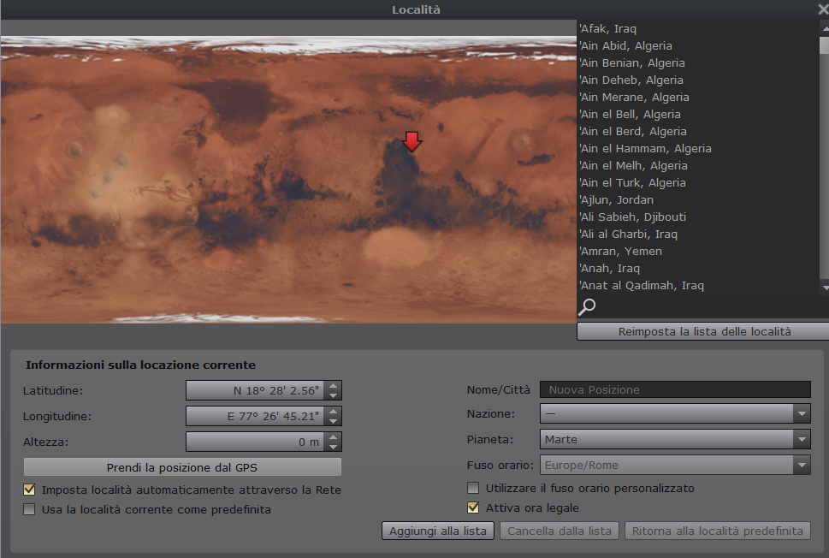Decrease Altezza with down arrow
This screenshot has height=558, width=829.
click(333, 447)
